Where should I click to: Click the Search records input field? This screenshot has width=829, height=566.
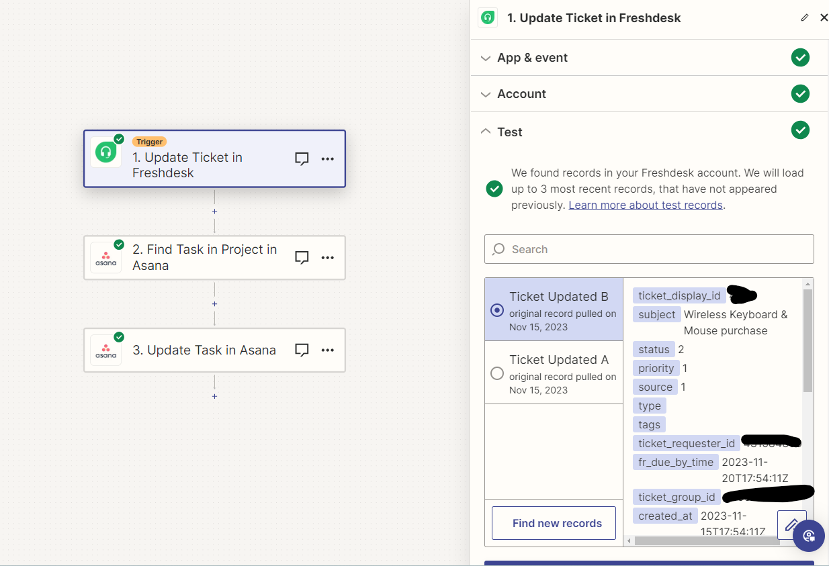[x=649, y=249]
